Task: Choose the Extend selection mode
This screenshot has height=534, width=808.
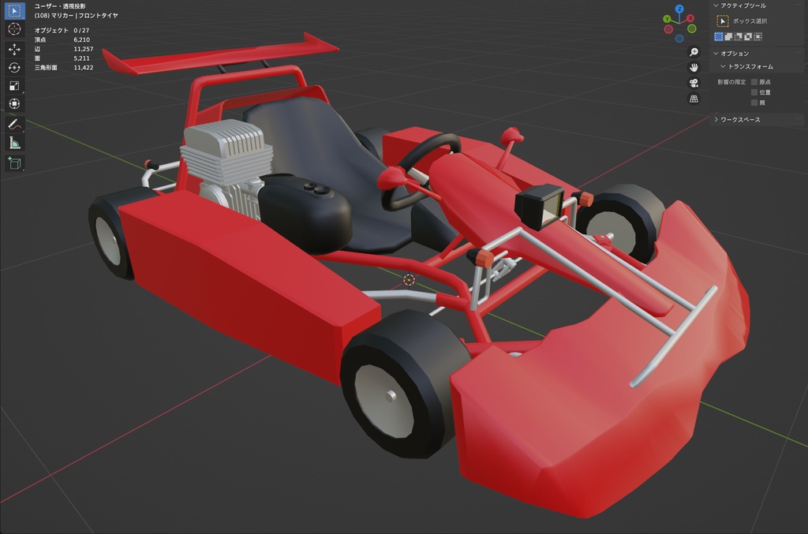Action: pos(728,36)
